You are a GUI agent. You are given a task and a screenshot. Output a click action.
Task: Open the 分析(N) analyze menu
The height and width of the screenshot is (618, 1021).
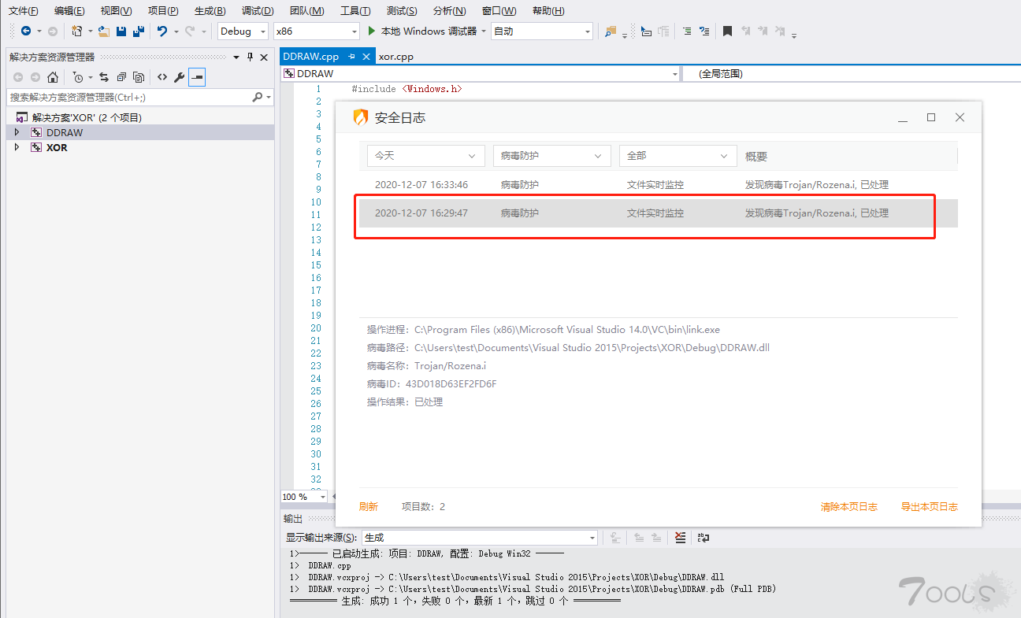449,11
